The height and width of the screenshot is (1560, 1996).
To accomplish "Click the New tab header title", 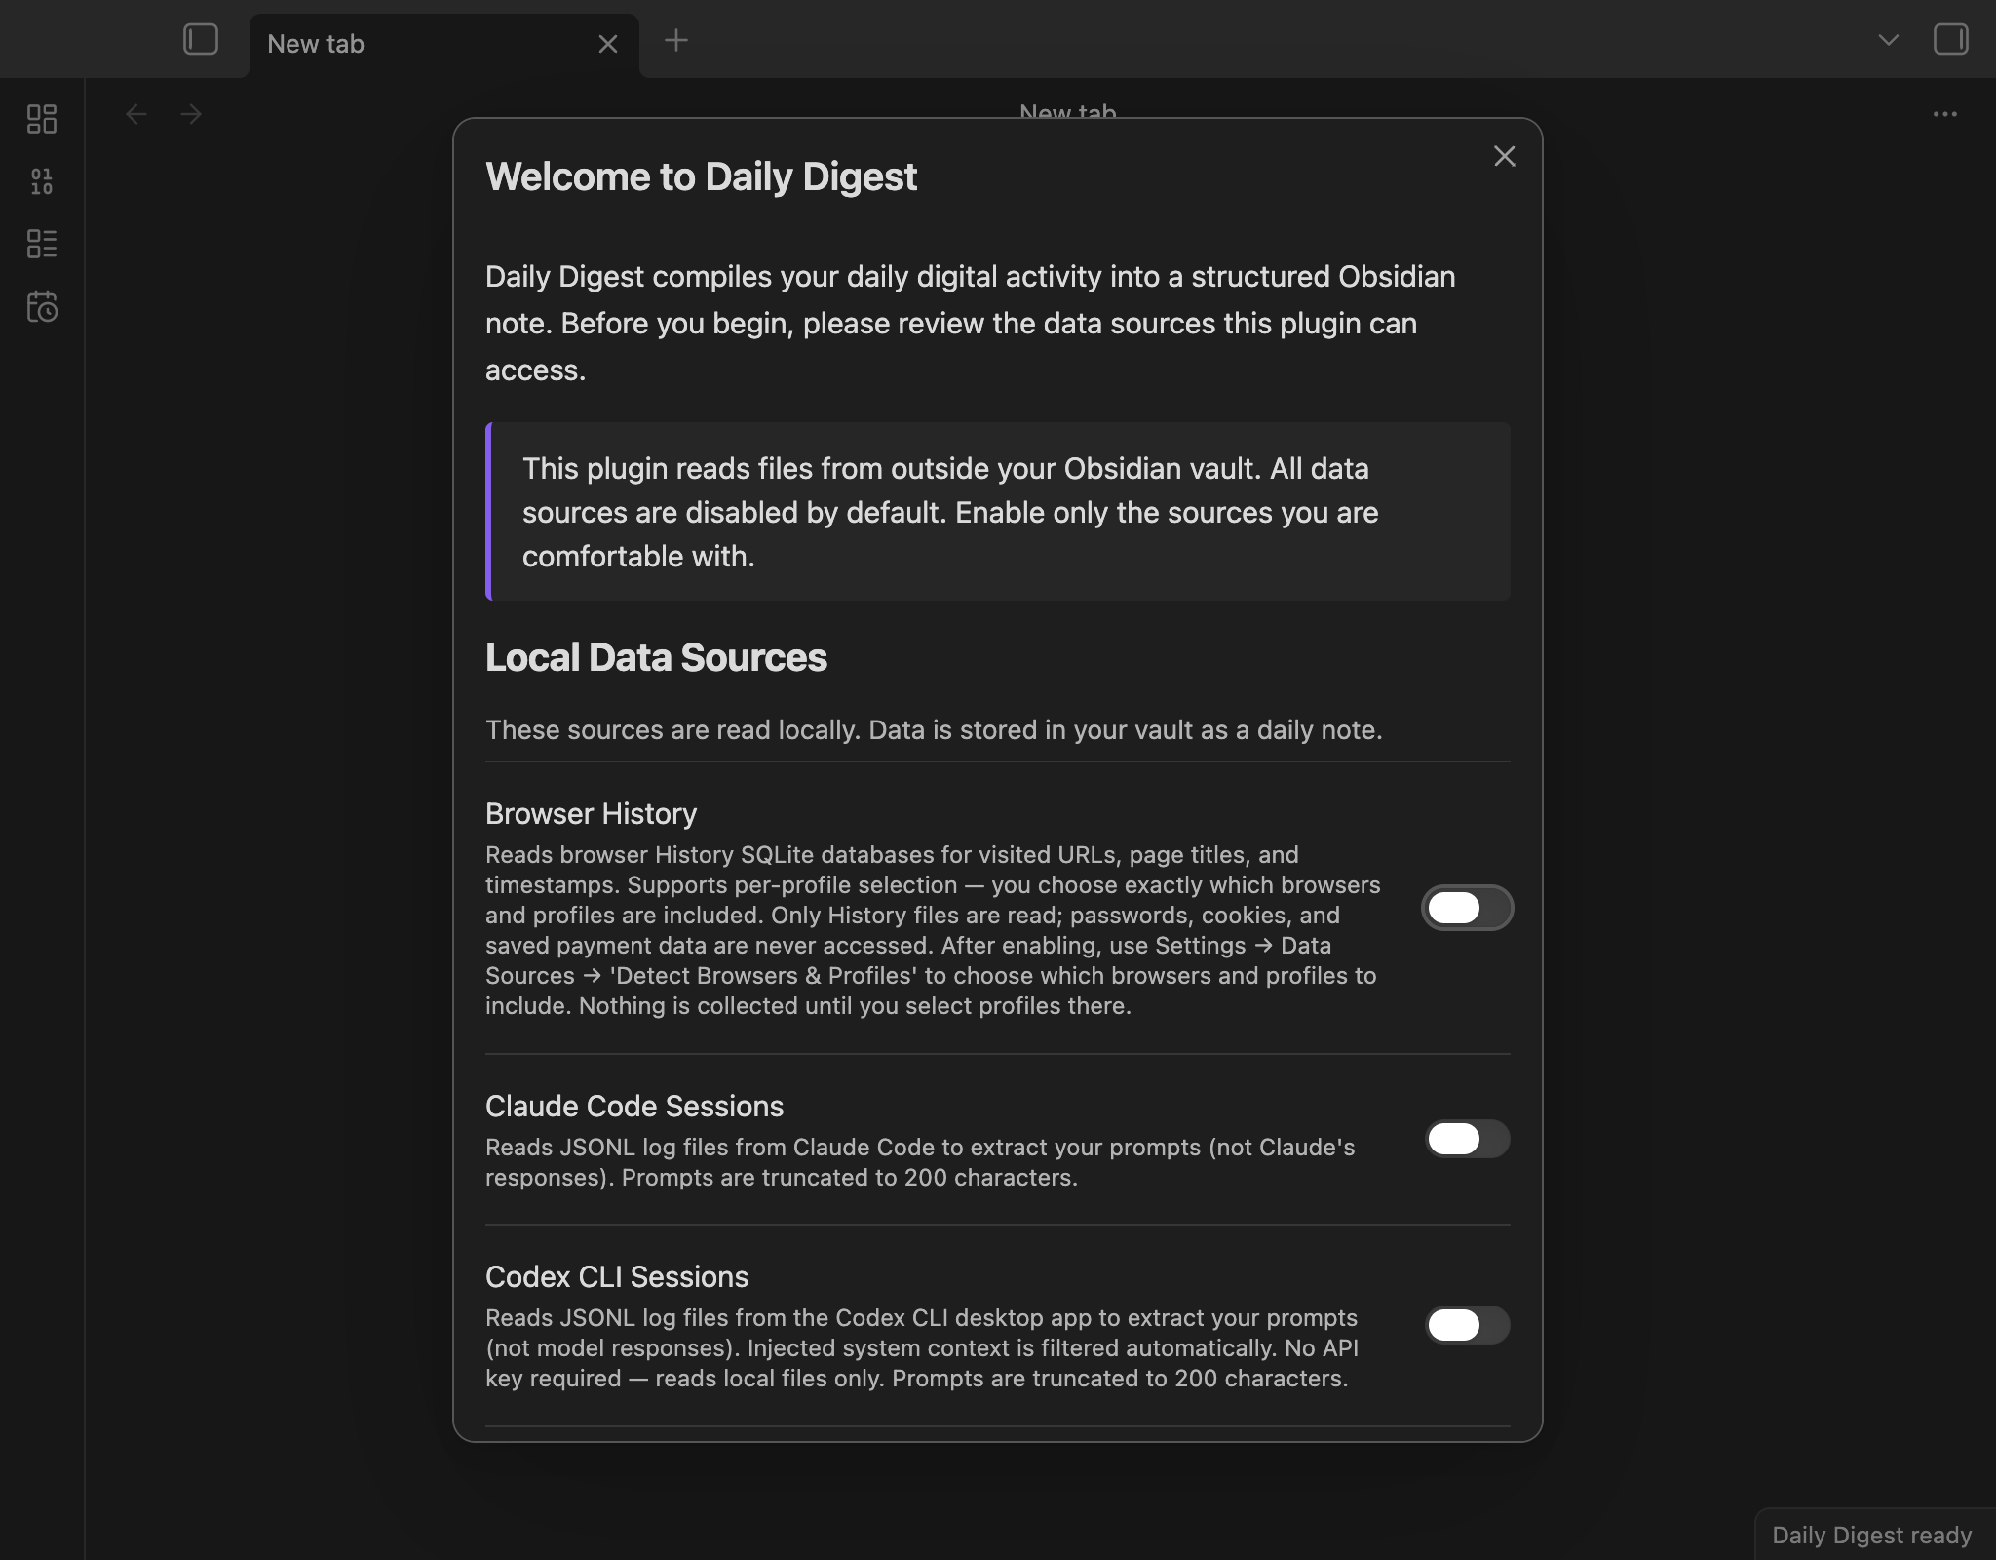I will (1067, 109).
